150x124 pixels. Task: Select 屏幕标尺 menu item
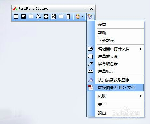115,71
